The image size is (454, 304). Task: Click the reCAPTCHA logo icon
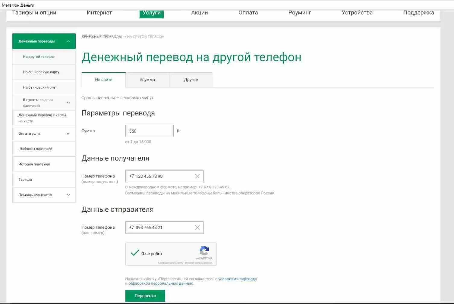[204, 251]
